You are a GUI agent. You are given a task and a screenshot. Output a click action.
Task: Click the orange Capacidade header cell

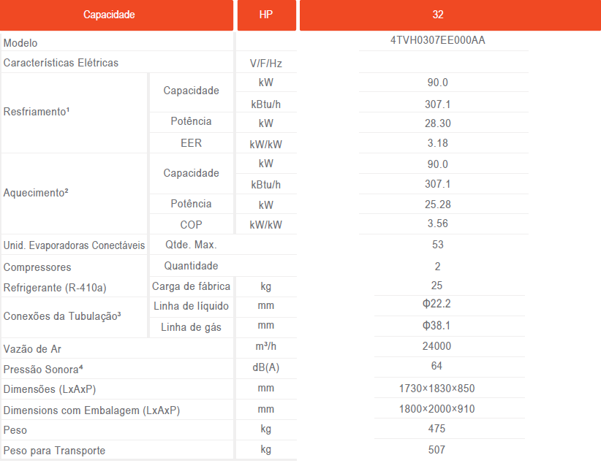[109, 15]
